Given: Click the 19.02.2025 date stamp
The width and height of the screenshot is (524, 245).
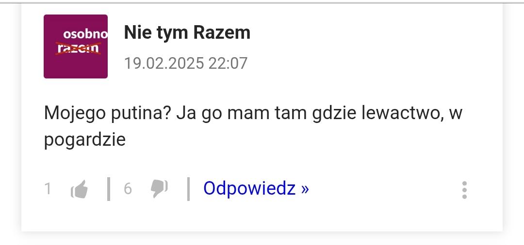Looking at the screenshot, I should pos(164,63).
